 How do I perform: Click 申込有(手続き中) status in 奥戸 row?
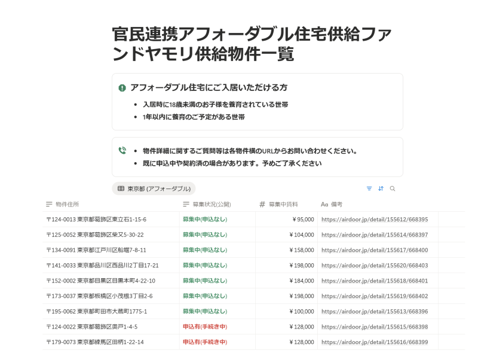[x=205, y=327]
